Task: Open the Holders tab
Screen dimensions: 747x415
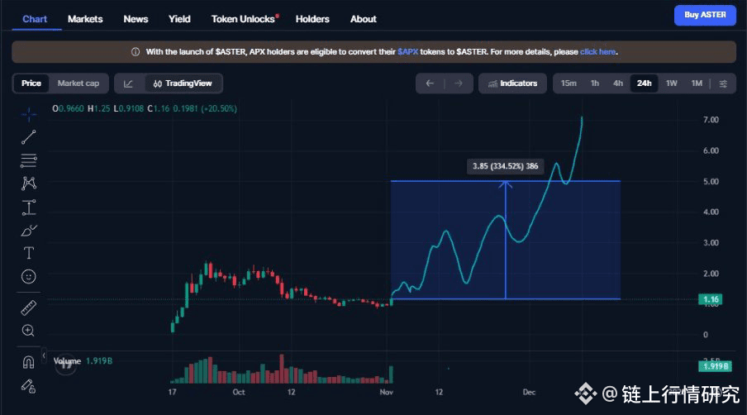Action: (x=312, y=19)
